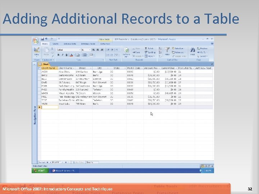Select Align Text Right
This screenshot has height=194, width=259.
[102, 50]
